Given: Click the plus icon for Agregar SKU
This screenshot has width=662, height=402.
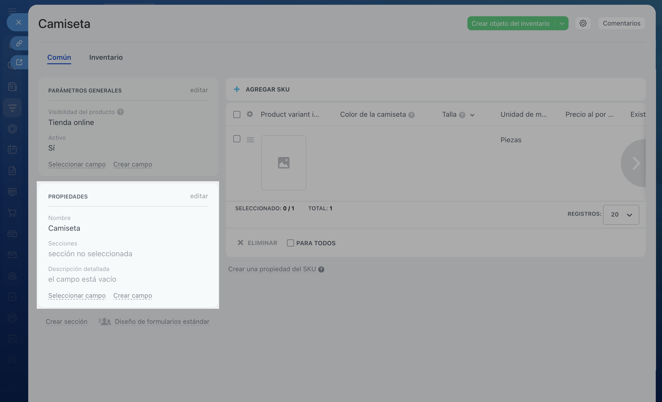Looking at the screenshot, I should (x=237, y=89).
